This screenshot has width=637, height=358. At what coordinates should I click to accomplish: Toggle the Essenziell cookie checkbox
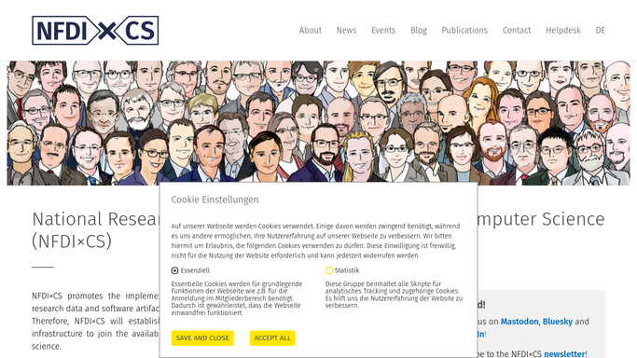(x=174, y=270)
